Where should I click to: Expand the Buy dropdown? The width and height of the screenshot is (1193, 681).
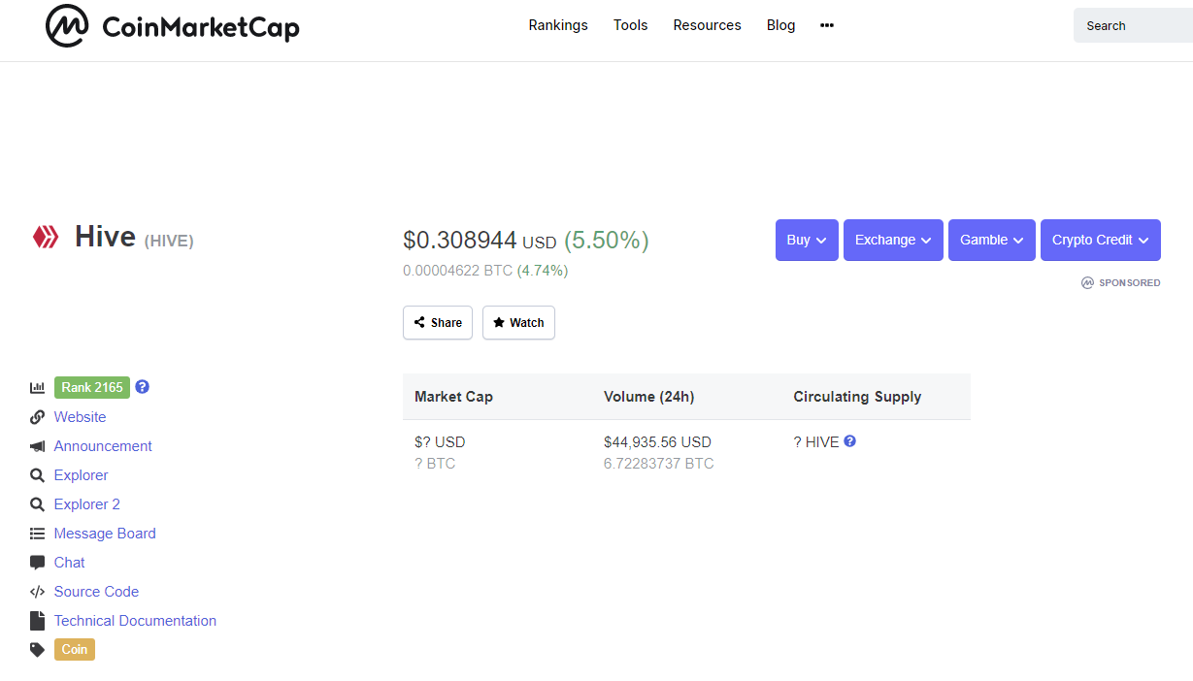(x=807, y=241)
